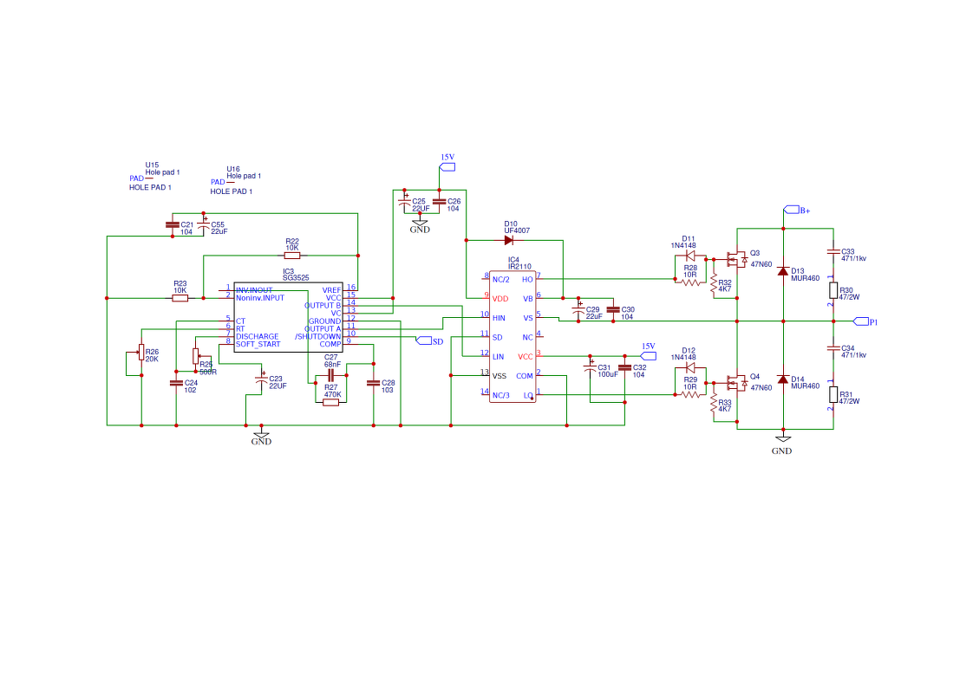This screenshot has height=687, width=973.
Task: Select the R28 10R resistor symbol
Action: click(690, 282)
